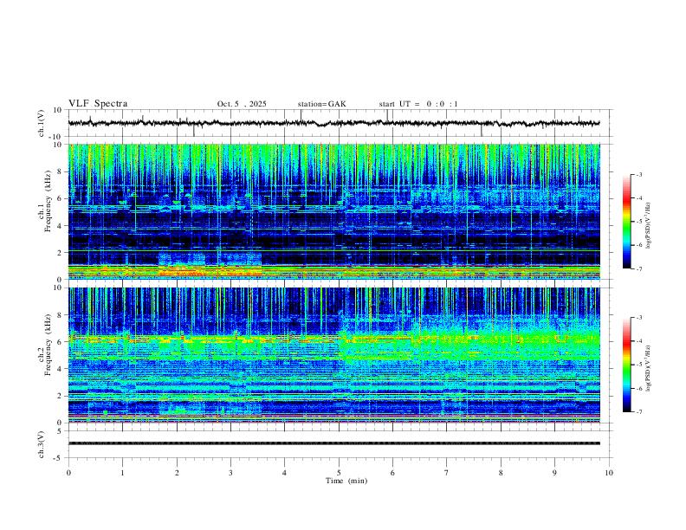686x530 pixels.
Task: Select the date "Oct. 5 , 2025"
Action: point(242,104)
